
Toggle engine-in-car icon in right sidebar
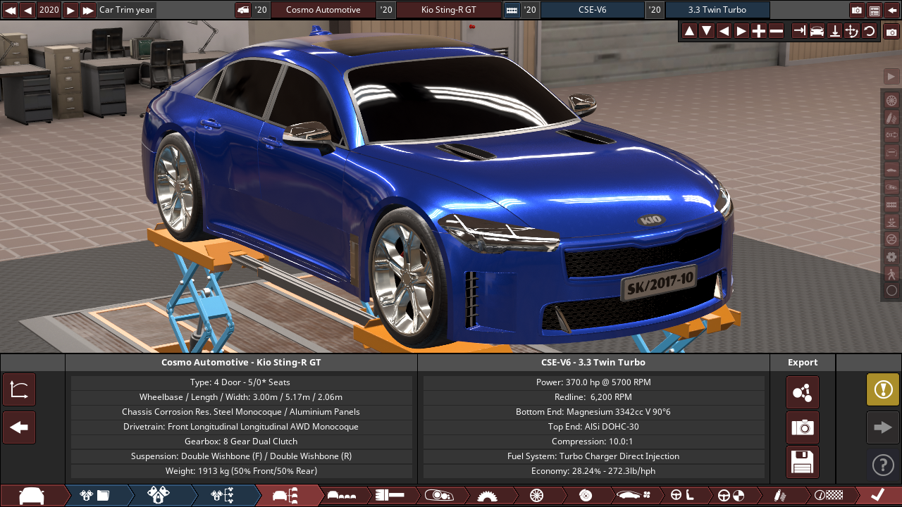click(x=891, y=187)
